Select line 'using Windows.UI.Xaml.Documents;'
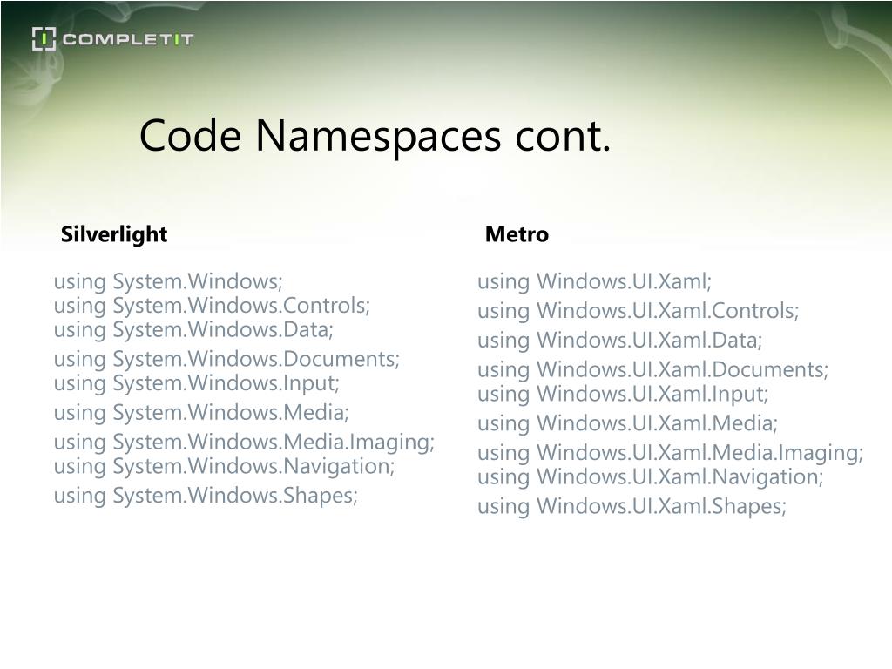This screenshot has width=892, height=669. [653, 370]
